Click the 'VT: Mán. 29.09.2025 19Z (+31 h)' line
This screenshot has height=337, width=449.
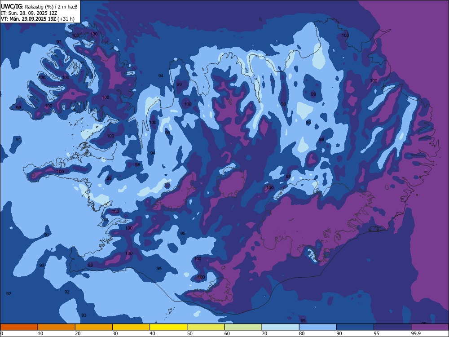click(x=38, y=19)
